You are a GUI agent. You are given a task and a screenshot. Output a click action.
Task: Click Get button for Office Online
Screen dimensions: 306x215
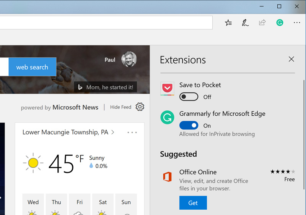[193, 203]
